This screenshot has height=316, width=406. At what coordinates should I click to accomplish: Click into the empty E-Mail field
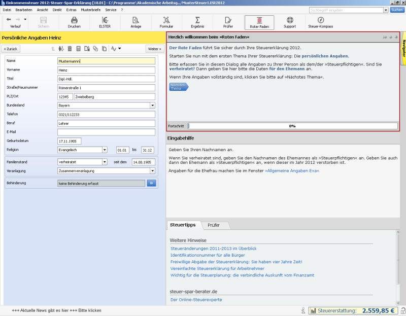106,132
